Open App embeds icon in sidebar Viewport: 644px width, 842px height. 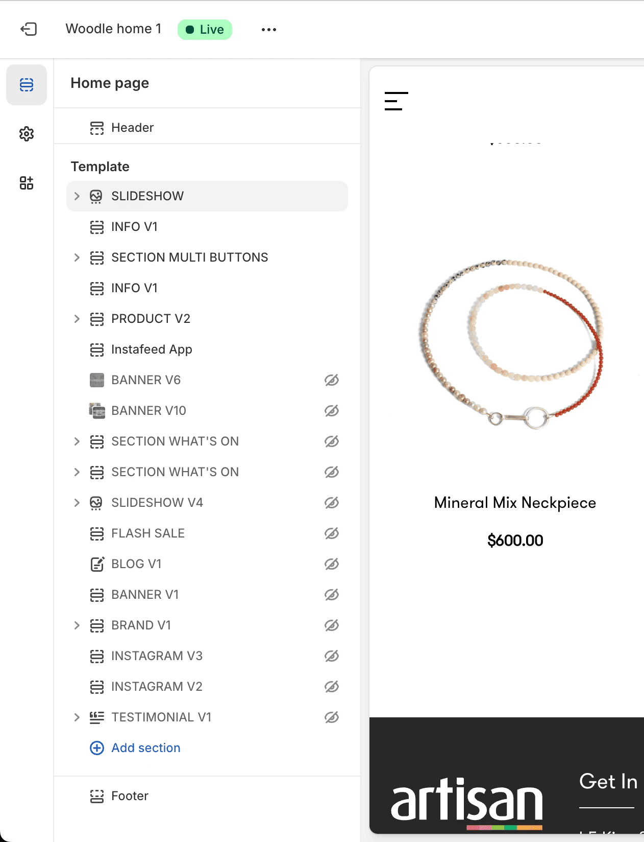coord(27,183)
